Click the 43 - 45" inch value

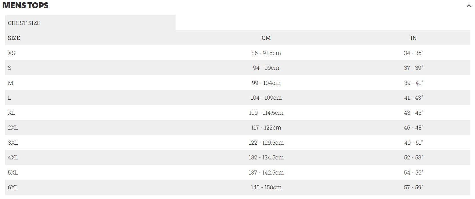(413, 113)
